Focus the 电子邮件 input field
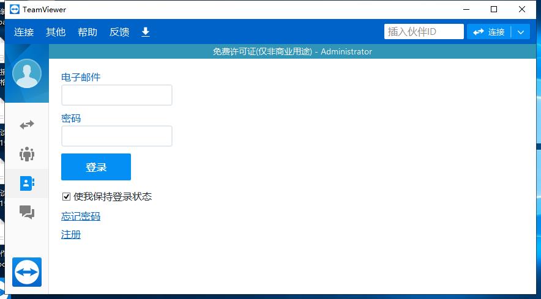Viewport: 541px width, 299px height. pyautogui.click(x=117, y=95)
